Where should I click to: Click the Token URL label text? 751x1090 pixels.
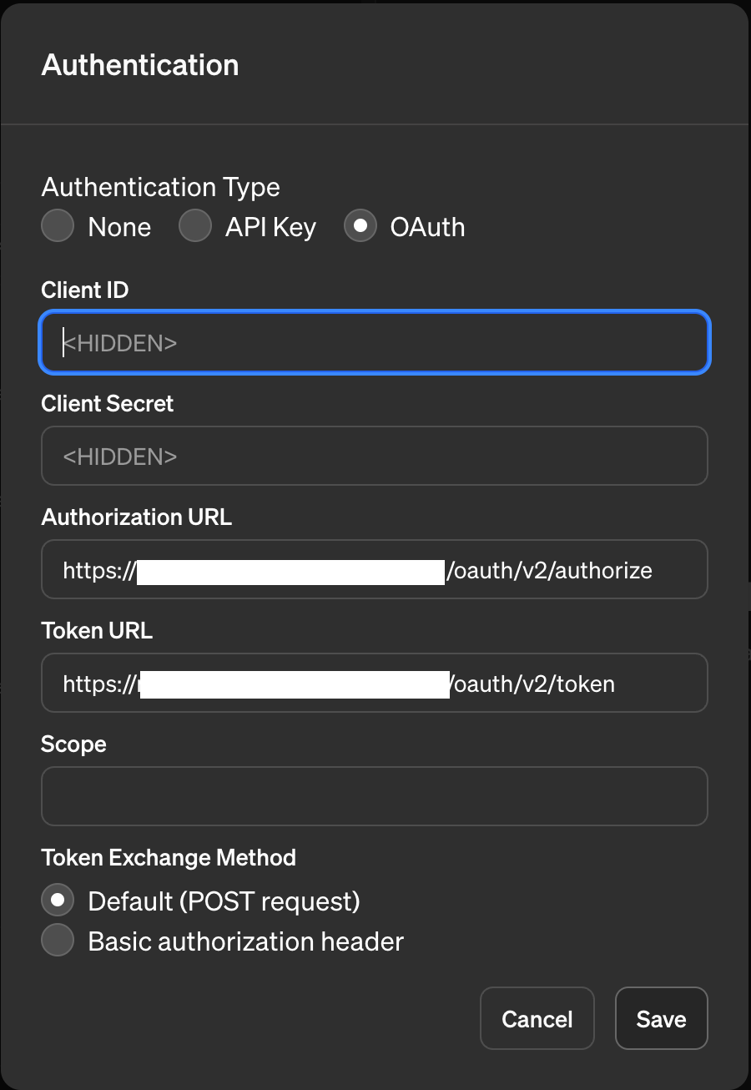tap(97, 630)
